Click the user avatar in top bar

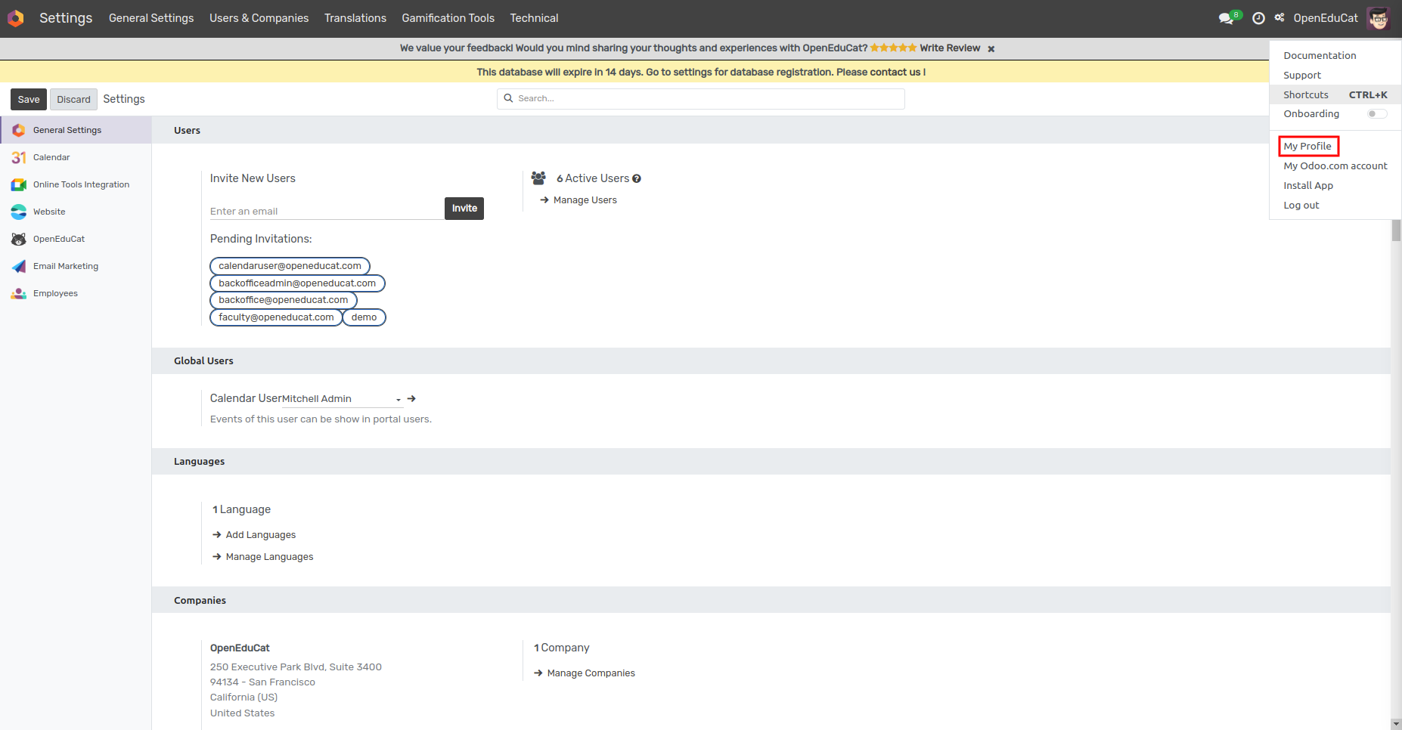click(1378, 18)
